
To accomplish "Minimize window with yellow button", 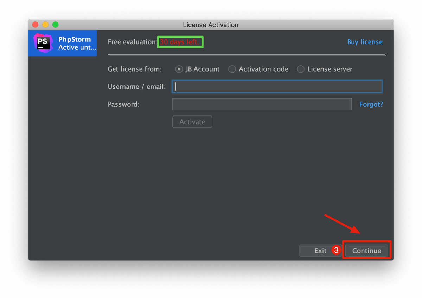I will (x=45, y=25).
